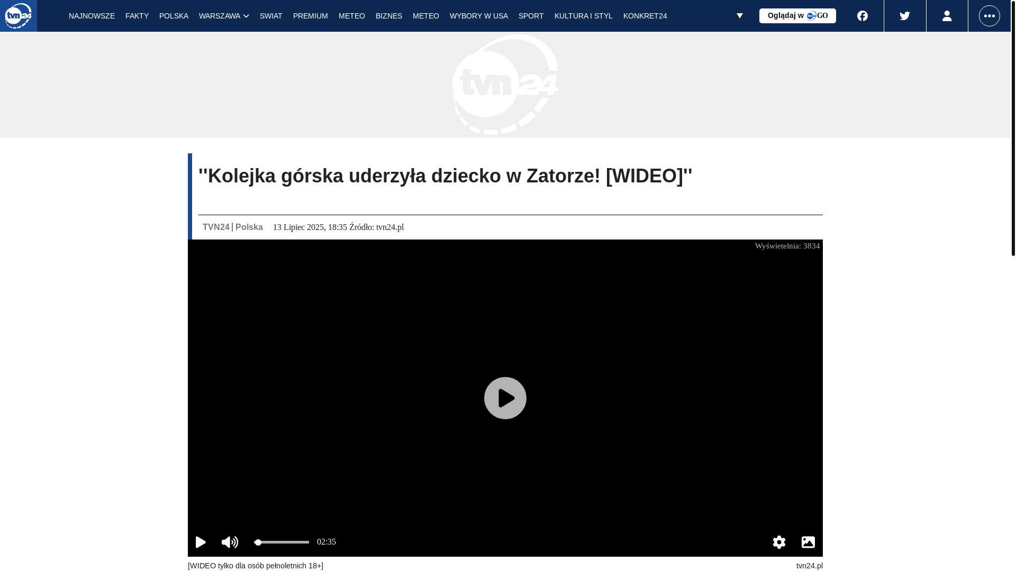Click the large TVN24 banner logo

[x=505, y=85]
